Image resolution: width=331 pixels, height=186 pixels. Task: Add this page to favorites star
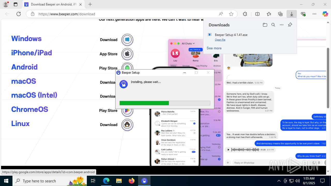click(x=231, y=14)
